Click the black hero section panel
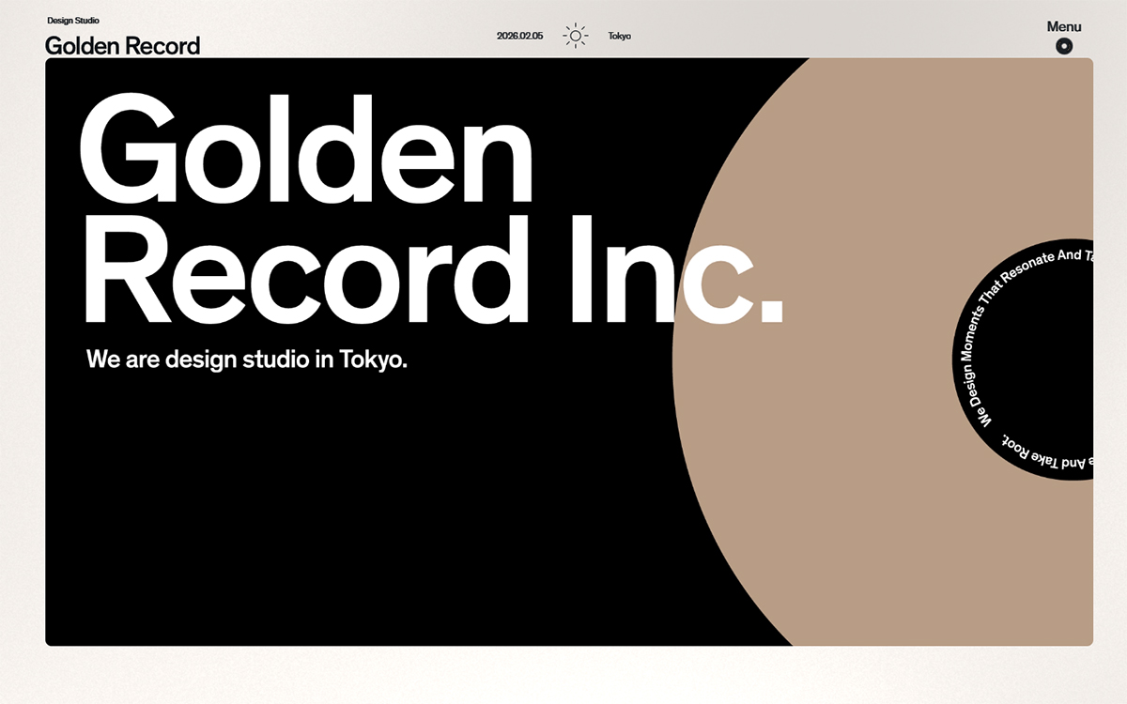The height and width of the screenshot is (704, 1127). point(329,526)
